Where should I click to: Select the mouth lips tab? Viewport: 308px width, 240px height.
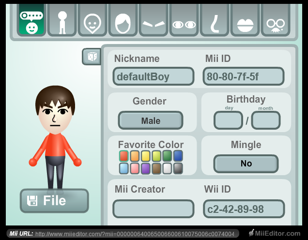[x=245, y=20]
